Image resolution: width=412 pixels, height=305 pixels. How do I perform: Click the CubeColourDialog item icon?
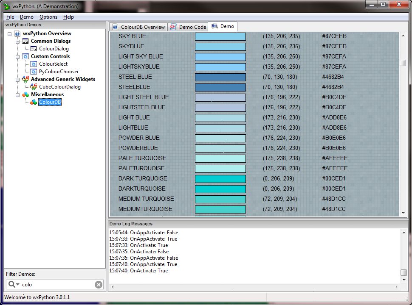click(34, 87)
